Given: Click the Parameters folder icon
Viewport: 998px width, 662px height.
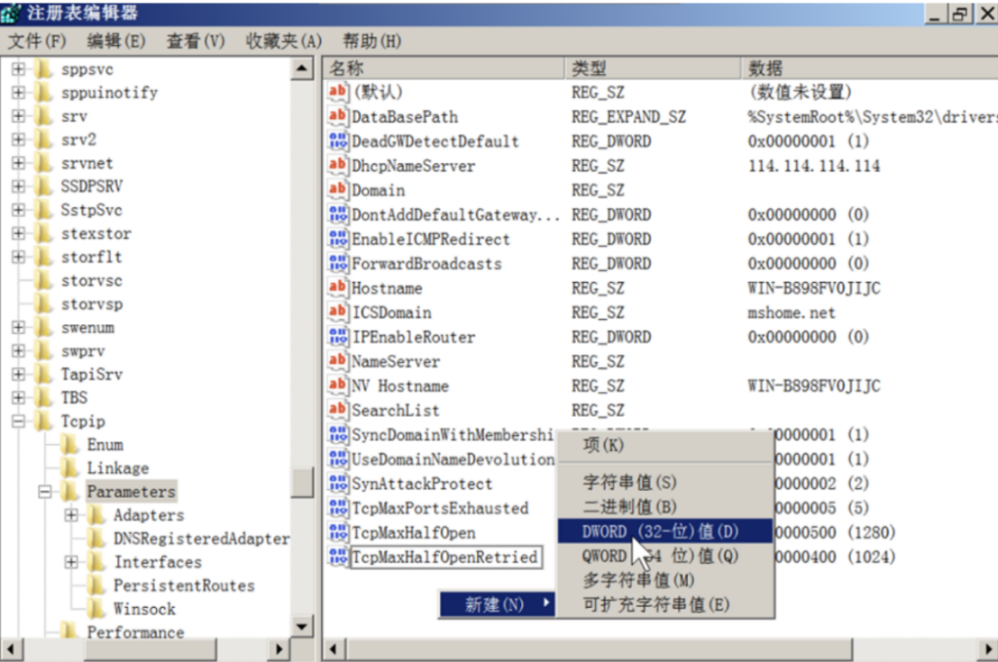Looking at the screenshot, I should point(69,491).
